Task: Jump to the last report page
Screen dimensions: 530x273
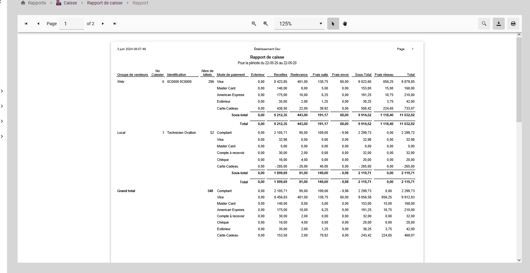Action: [x=115, y=24]
